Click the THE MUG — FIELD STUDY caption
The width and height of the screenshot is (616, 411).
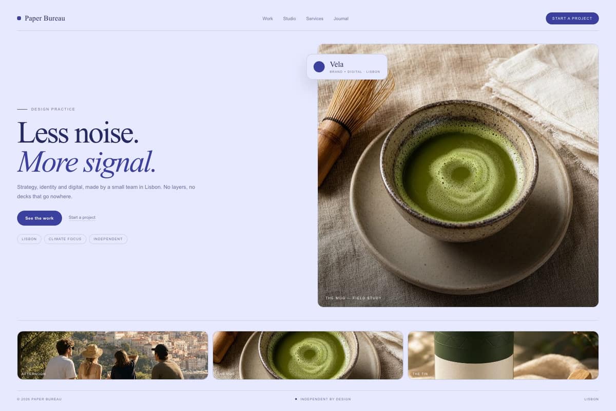click(353, 298)
